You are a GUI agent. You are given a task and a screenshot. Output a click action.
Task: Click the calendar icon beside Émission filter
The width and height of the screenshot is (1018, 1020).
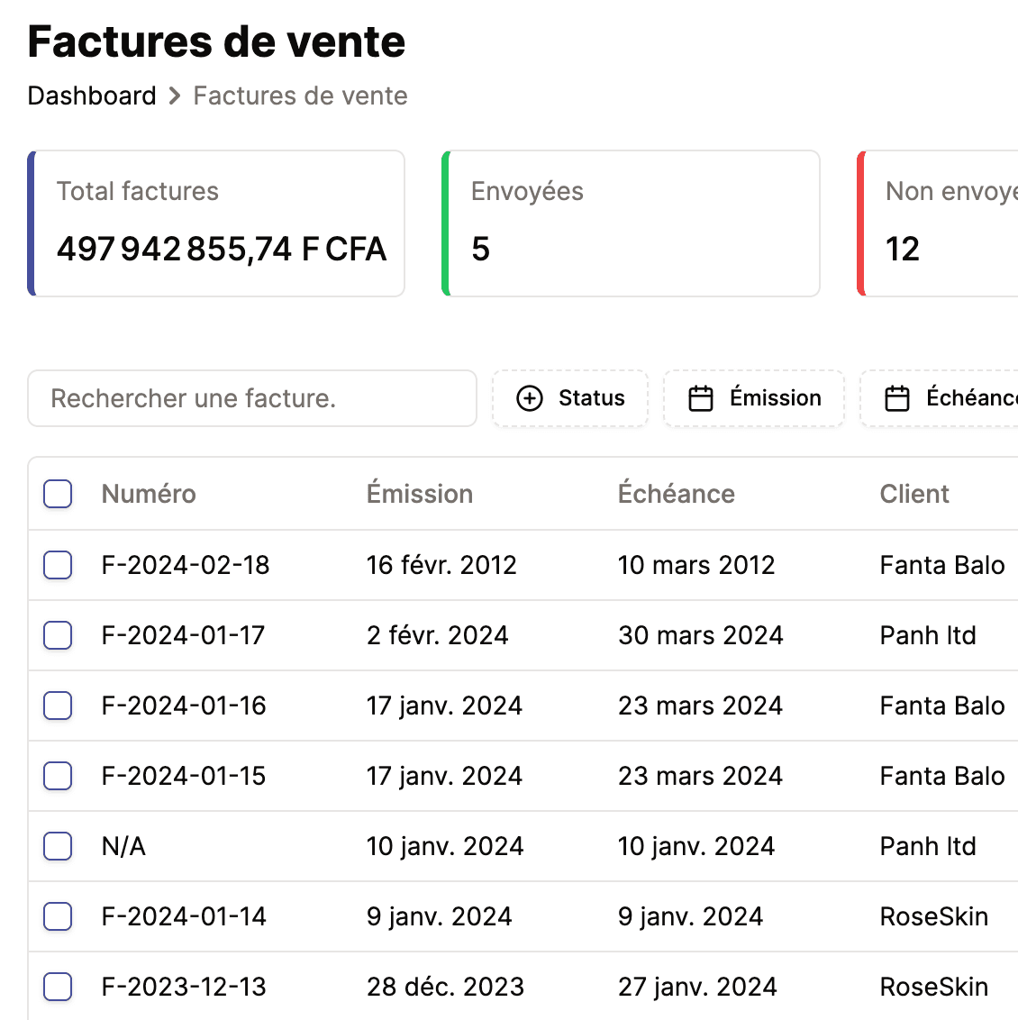pyautogui.click(x=703, y=397)
